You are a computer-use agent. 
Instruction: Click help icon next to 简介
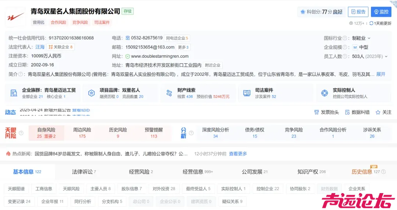click(21, 74)
